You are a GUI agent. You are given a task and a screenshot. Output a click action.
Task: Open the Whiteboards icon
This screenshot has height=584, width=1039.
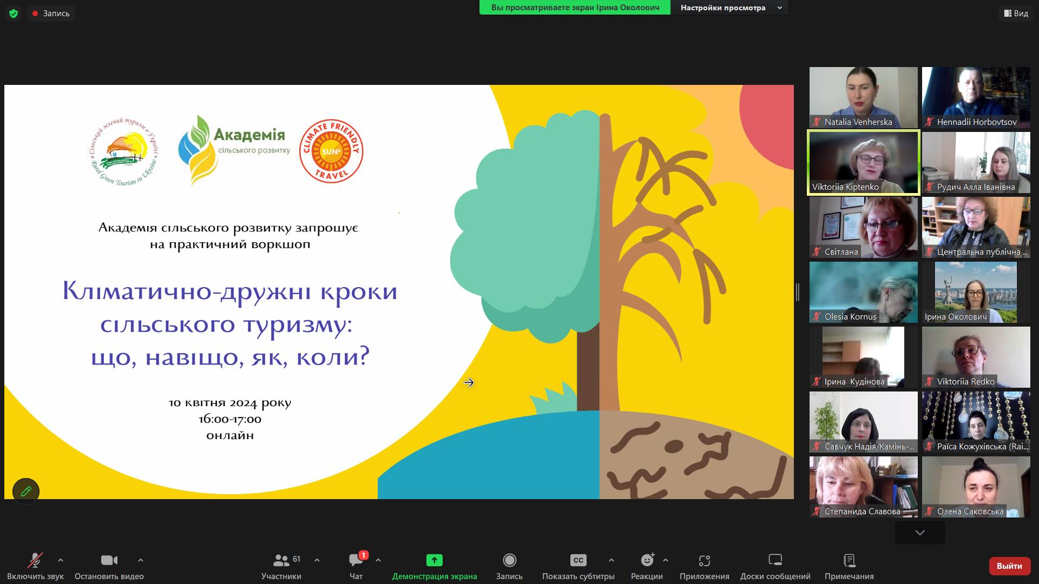coord(775,560)
